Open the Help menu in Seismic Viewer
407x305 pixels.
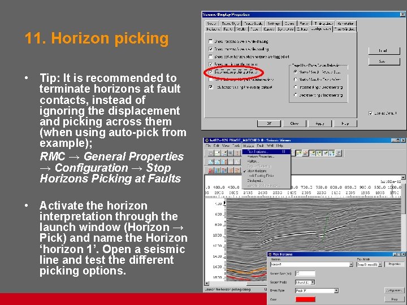(280, 146)
